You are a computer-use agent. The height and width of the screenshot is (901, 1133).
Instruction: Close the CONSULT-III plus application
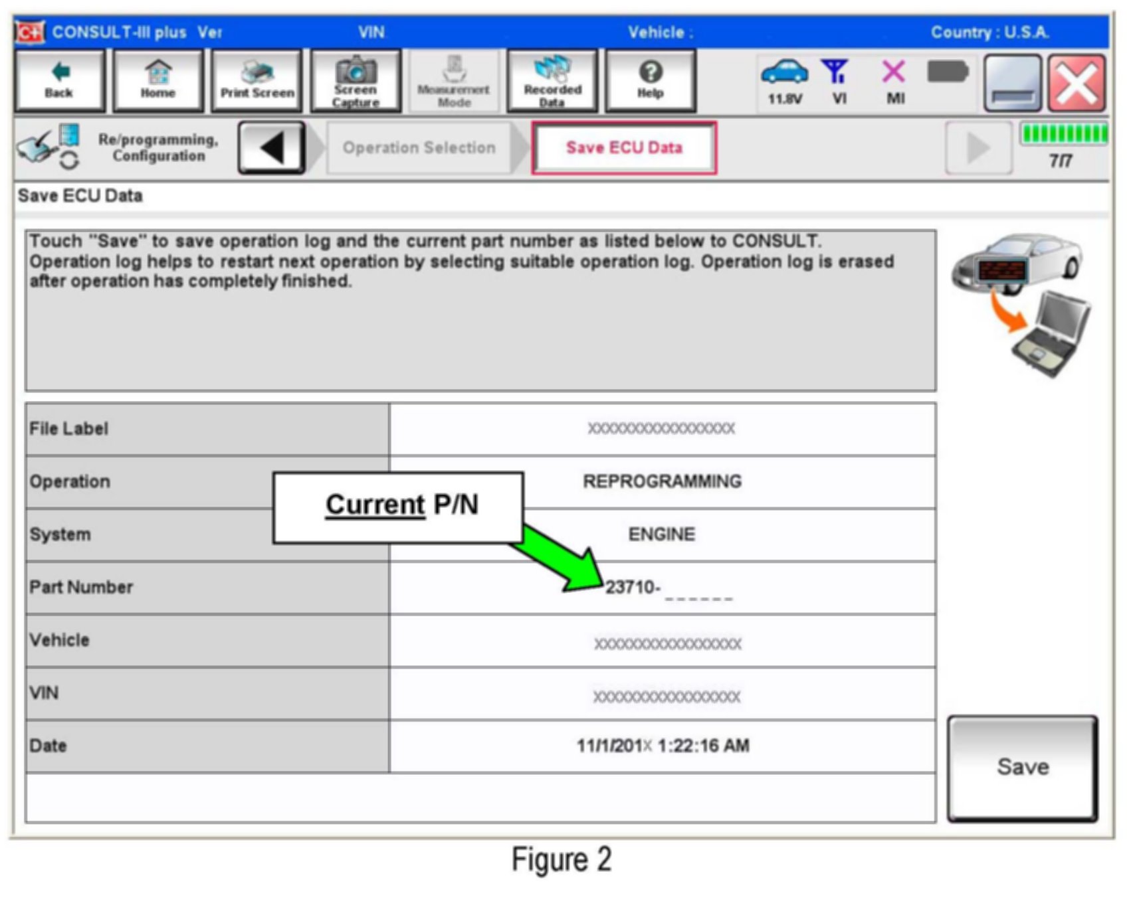(x=1077, y=83)
